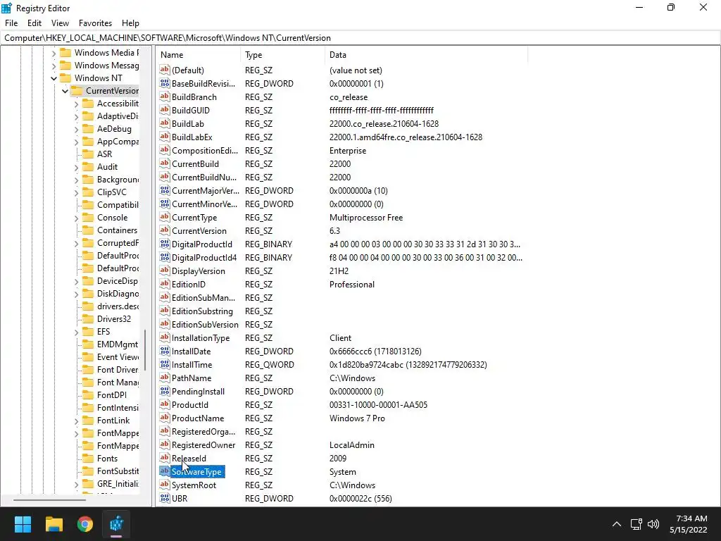Click the Data column header
Viewport: 721px width, 541px height.
[x=426, y=55]
